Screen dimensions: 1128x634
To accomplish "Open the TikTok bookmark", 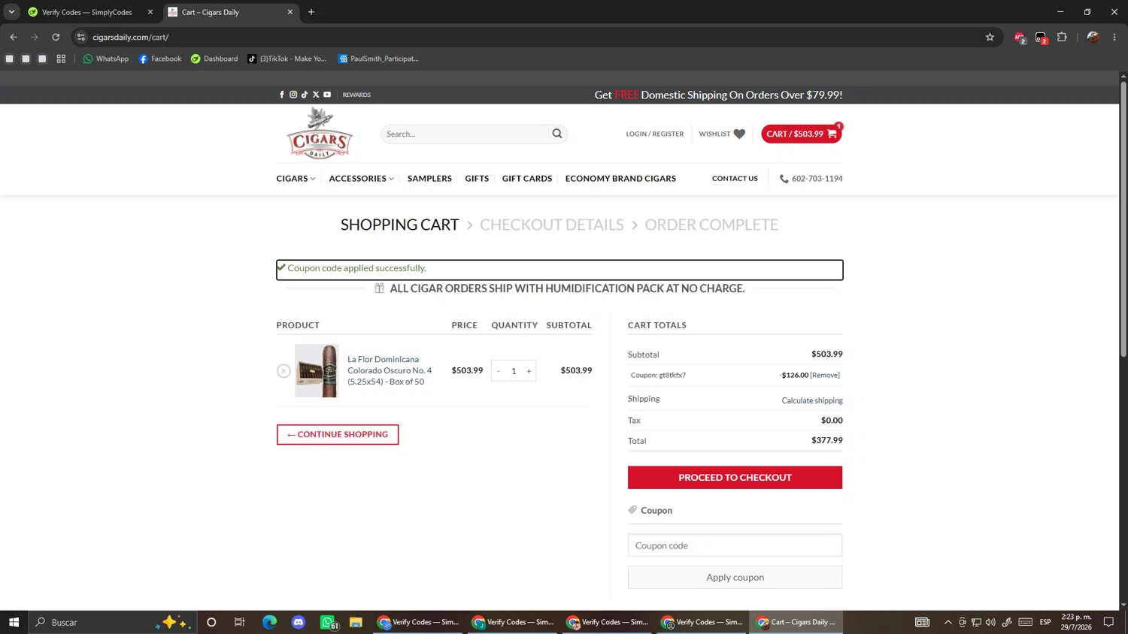I will (287, 59).
